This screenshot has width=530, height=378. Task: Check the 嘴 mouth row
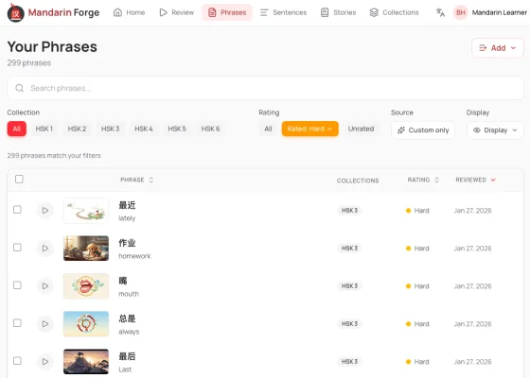click(x=17, y=285)
